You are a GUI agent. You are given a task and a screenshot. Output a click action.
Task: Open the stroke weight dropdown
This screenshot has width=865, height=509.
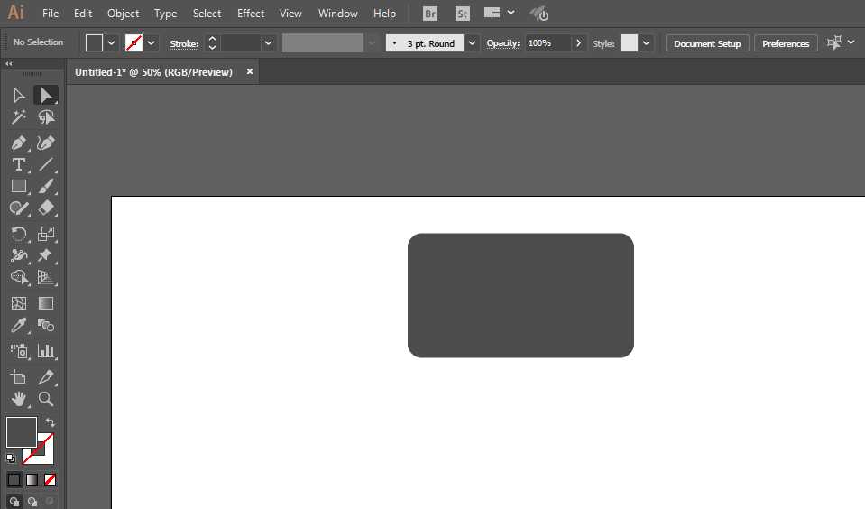click(x=268, y=43)
